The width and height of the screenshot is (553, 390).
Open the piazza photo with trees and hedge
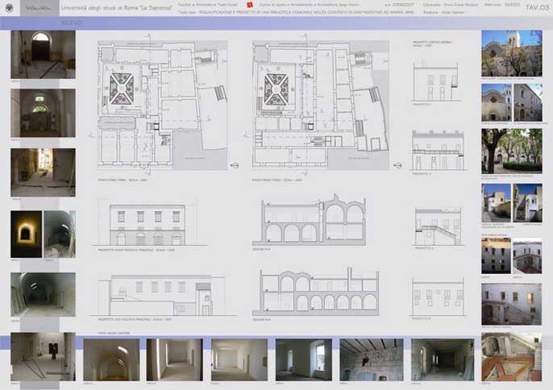(x=512, y=151)
